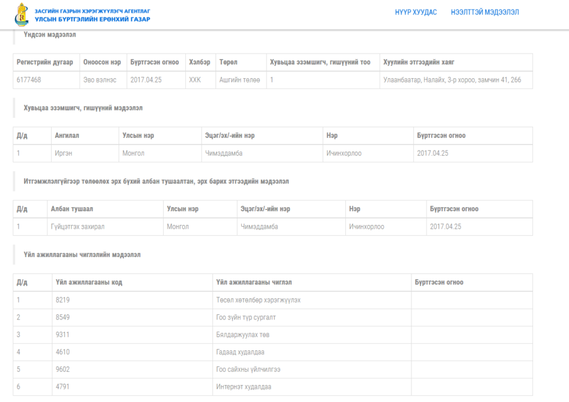The image size is (569, 402).
Task: Select activity code 9602 cell
Action: [x=132, y=370]
